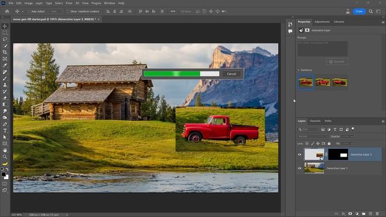The width and height of the screenshot is (386, 217).
Task: Switch to the Adjustments tab
Action: 321,22
